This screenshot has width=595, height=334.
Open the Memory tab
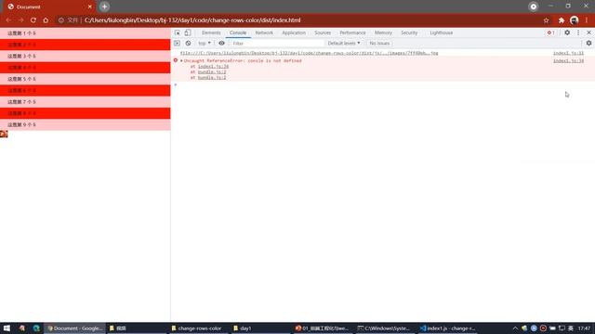383,33
